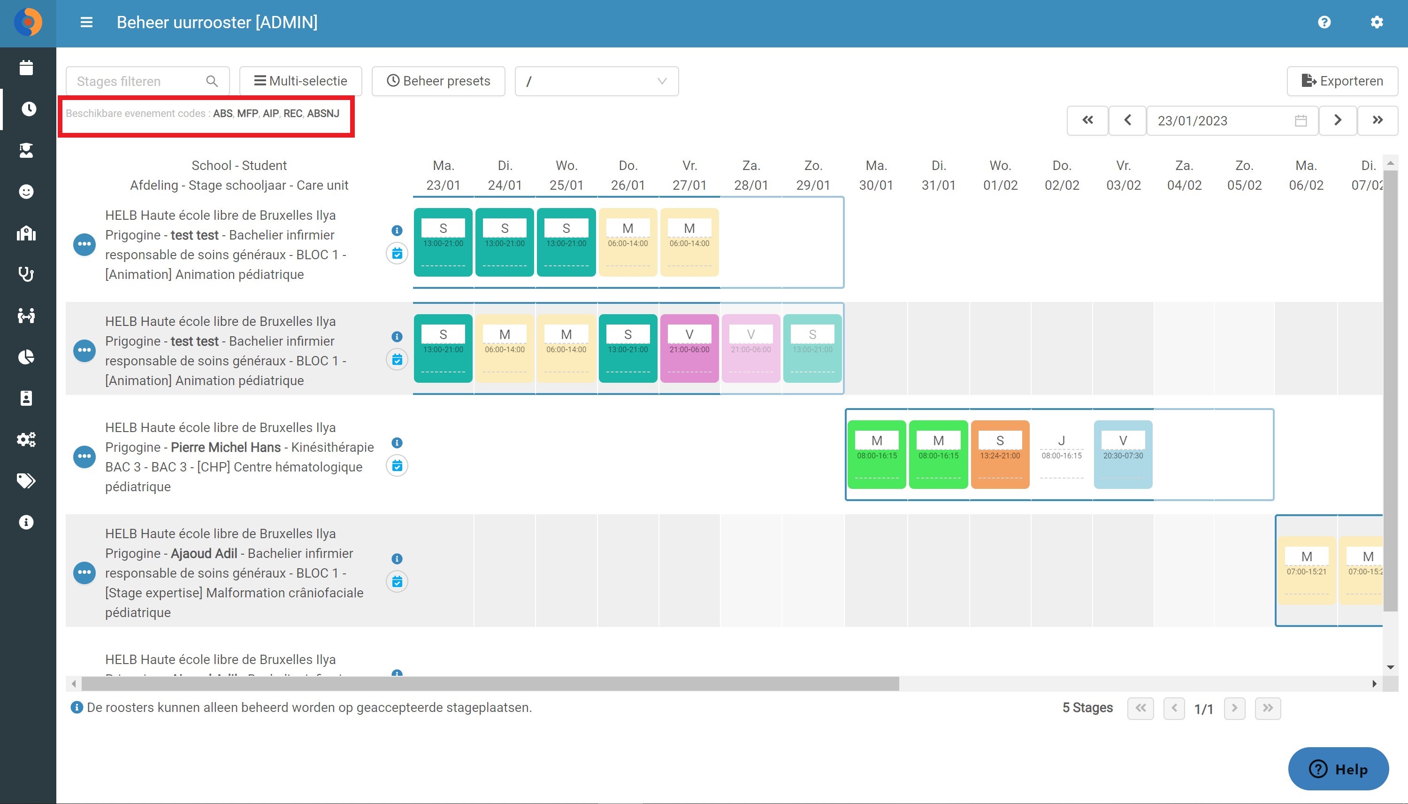Open calendar check icon for Ajaoud Adil row

(x=397, y=581)
